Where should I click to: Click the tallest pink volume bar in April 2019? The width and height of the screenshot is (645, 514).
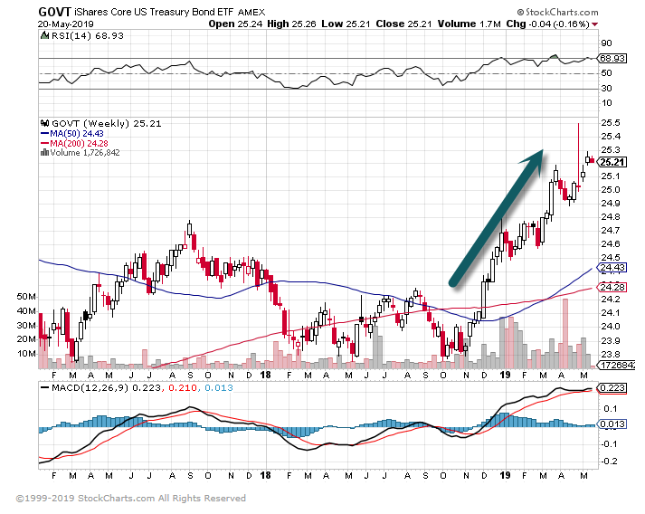(x=565, y=333)
